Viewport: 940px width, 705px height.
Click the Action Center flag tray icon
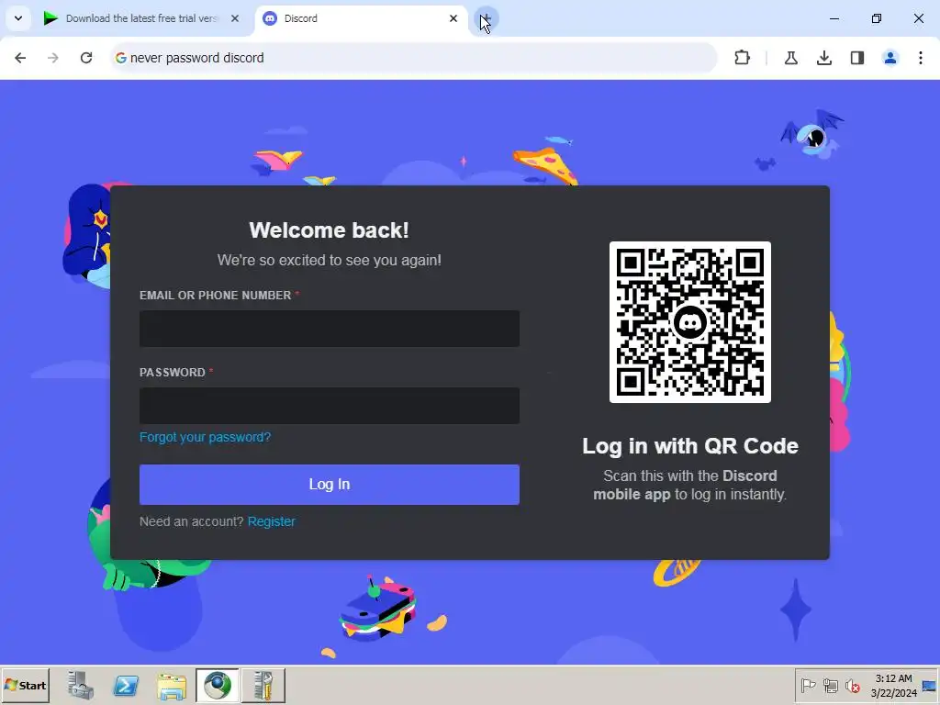tap(808, 685)
